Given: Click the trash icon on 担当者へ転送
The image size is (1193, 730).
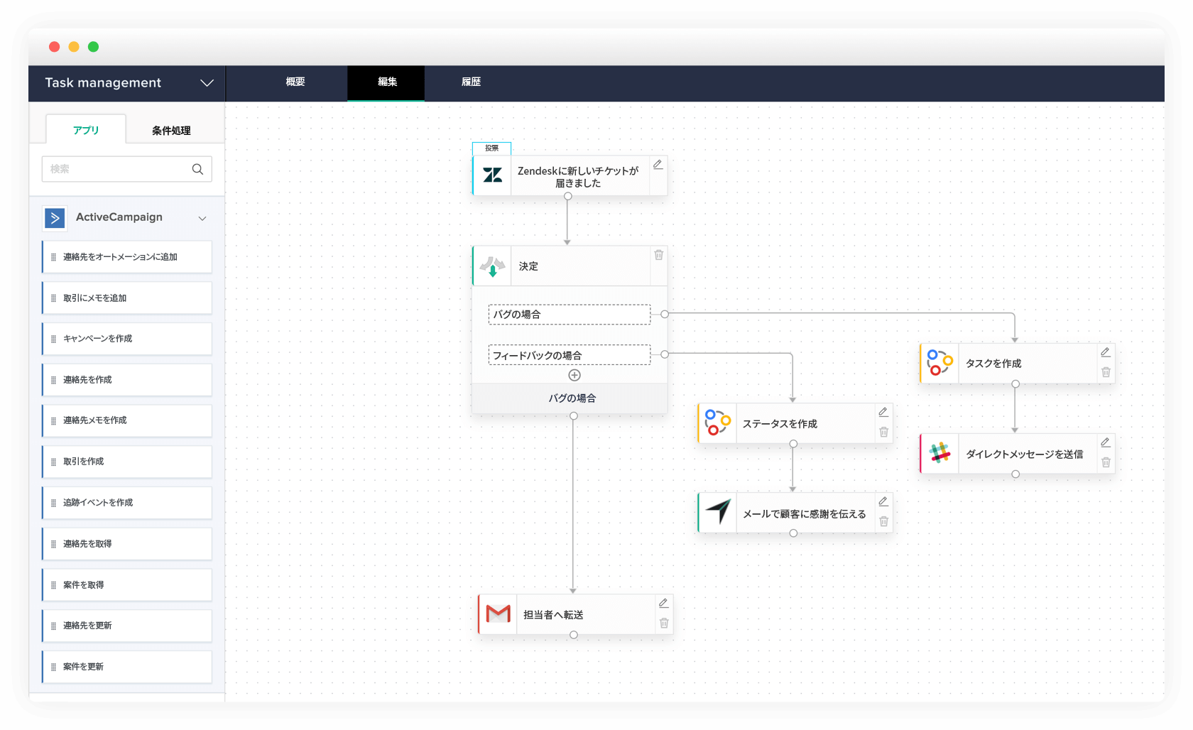Looking at the screenshot, I should [x=663, y=623].
